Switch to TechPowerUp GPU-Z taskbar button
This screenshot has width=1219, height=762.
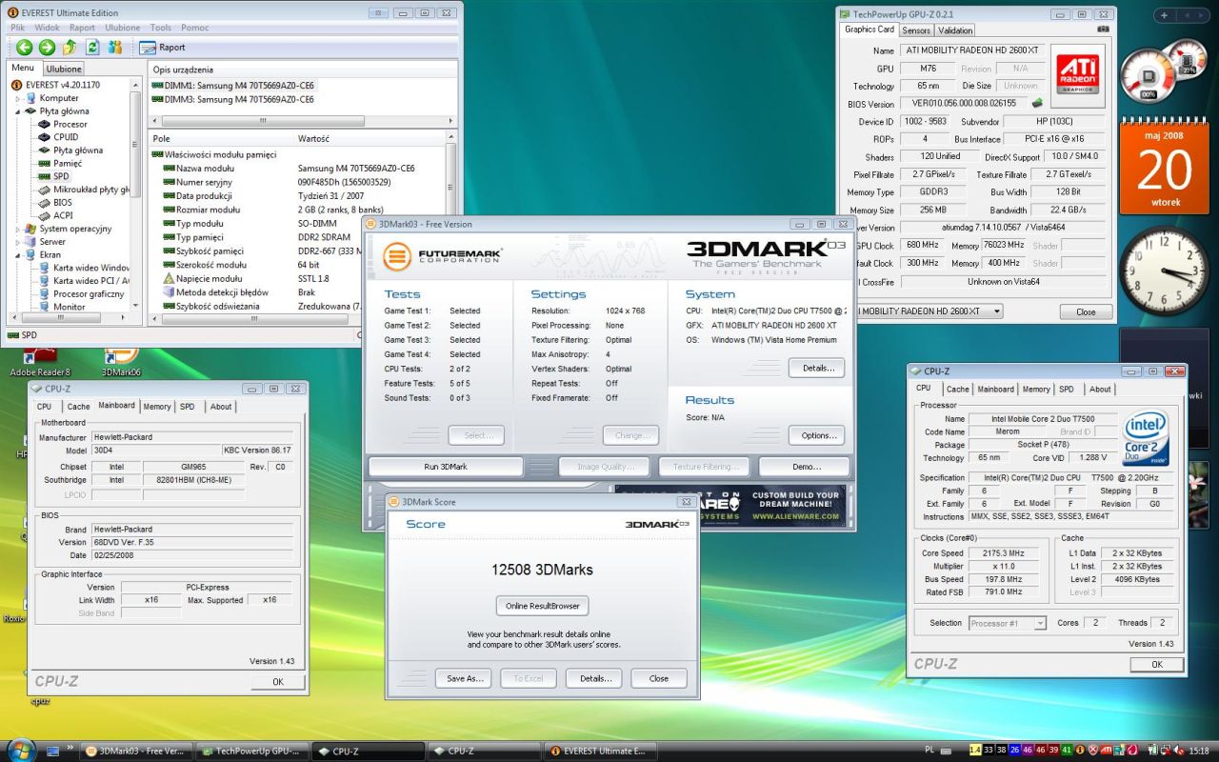[253, 751]
